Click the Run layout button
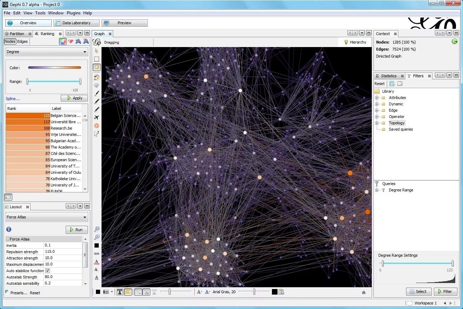 (x=77, y=230)
